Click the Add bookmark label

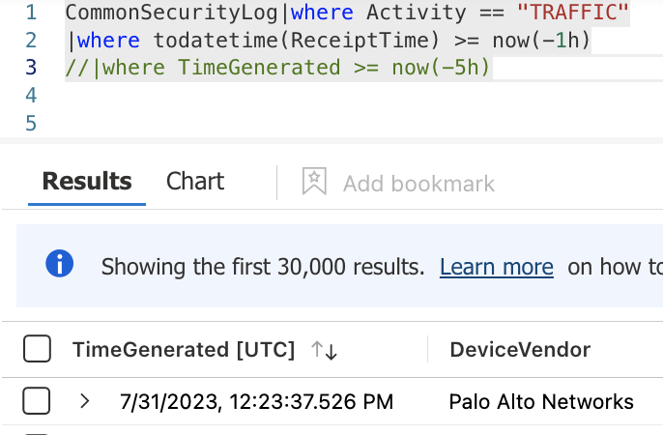point(418,184)
